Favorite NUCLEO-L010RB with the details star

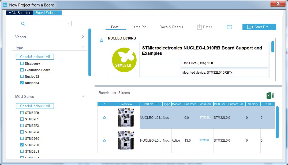[x=101, y=41]
